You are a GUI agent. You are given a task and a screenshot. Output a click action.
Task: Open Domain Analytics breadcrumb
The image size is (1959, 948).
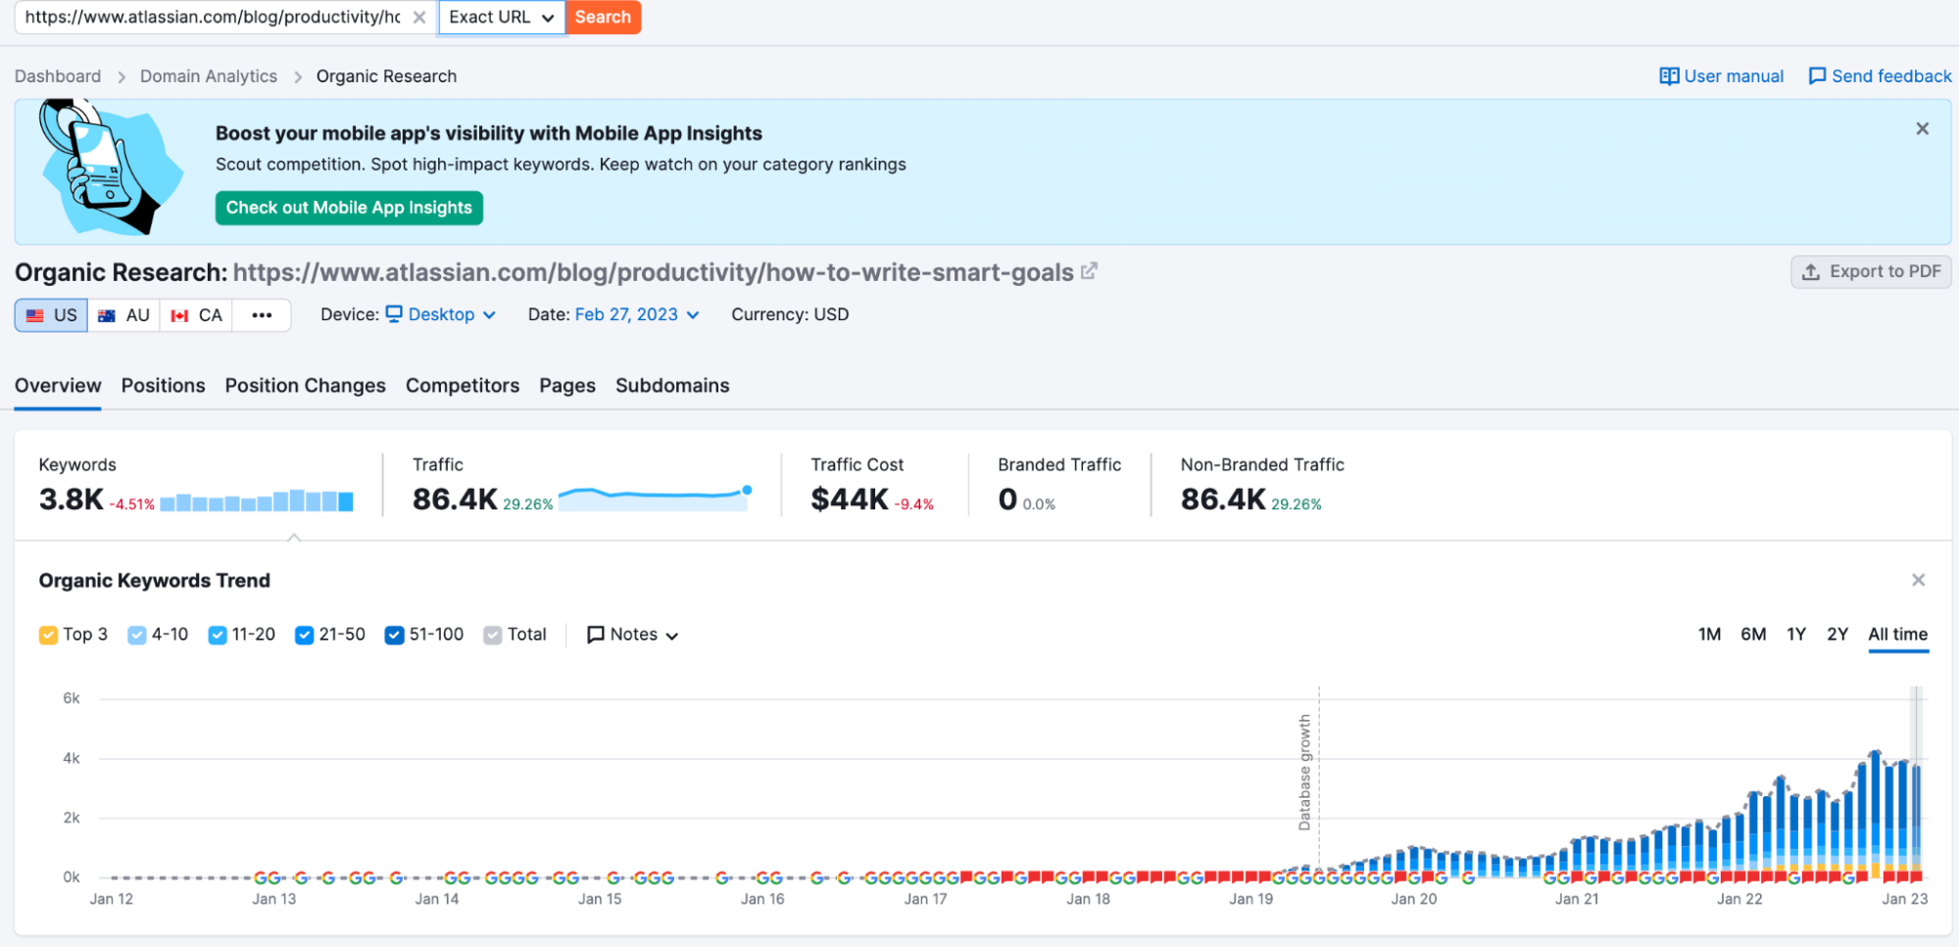[x=209, y=76]
